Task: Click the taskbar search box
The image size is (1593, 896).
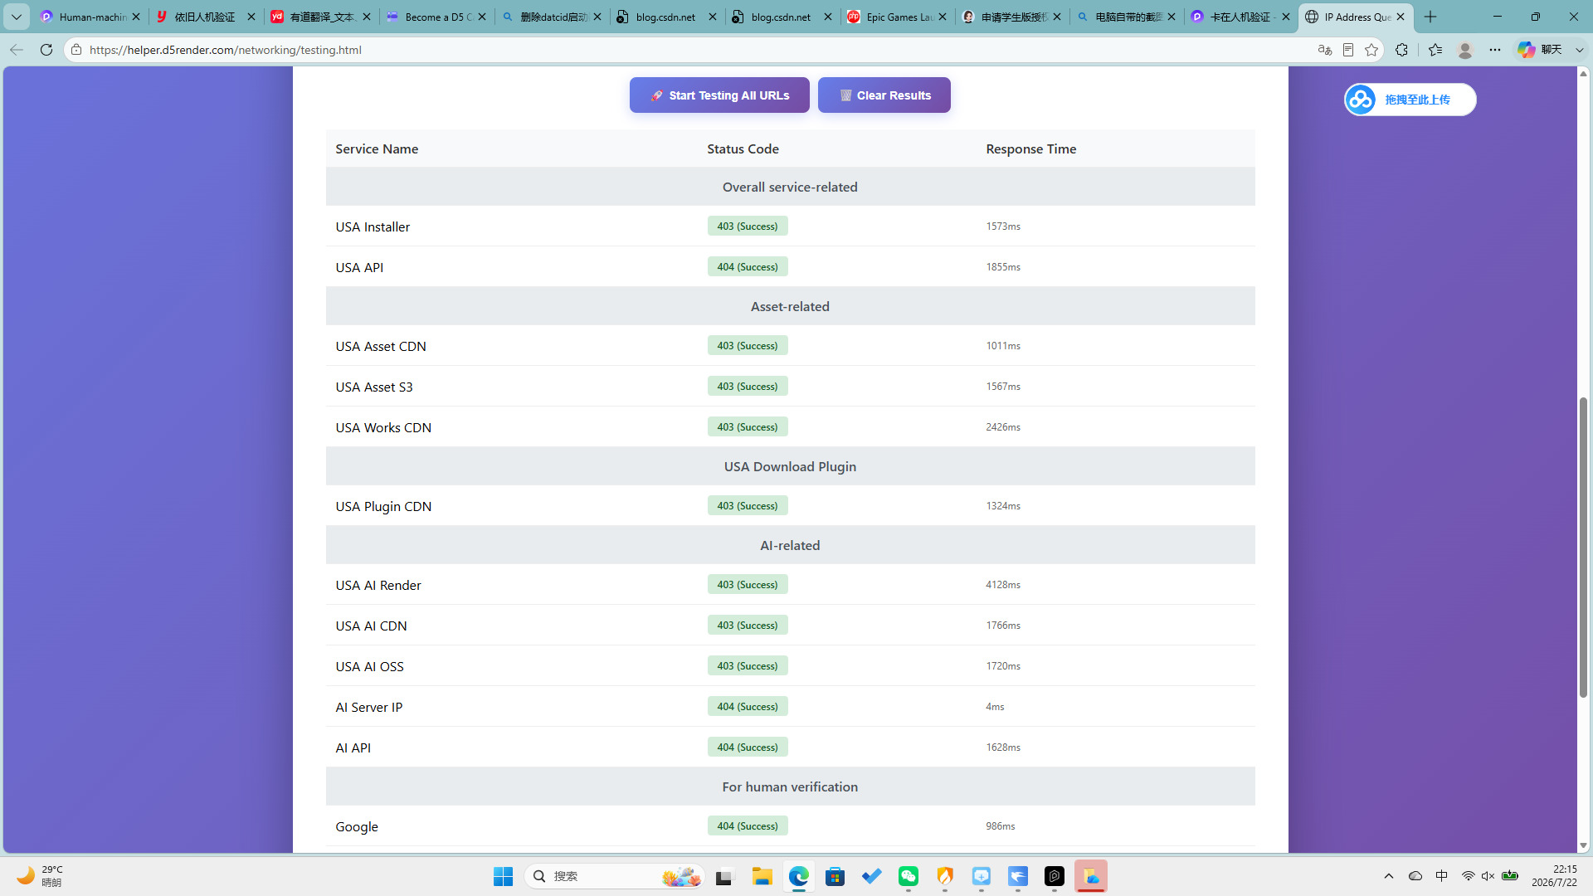Action: pyautogui.click(x=615, y=876)
